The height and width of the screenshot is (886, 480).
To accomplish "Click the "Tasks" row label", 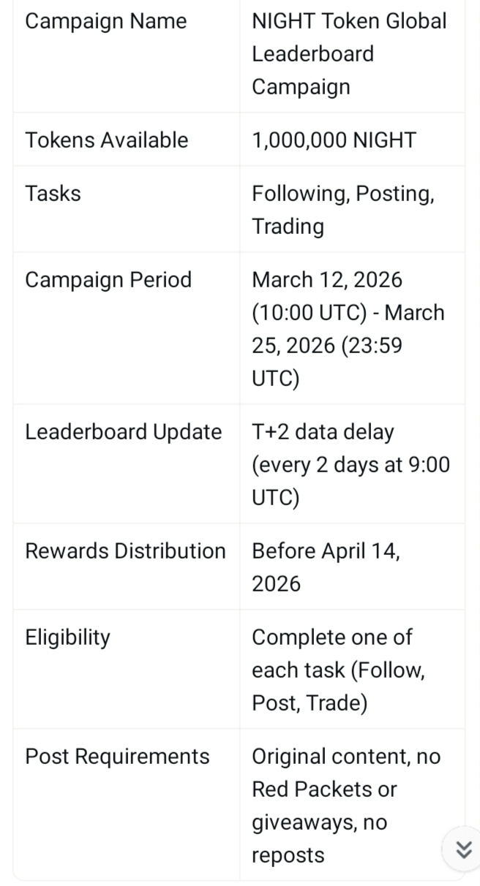I will point(53,194).
